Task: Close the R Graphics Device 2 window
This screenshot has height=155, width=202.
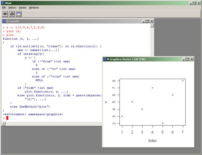Action: 192,59
